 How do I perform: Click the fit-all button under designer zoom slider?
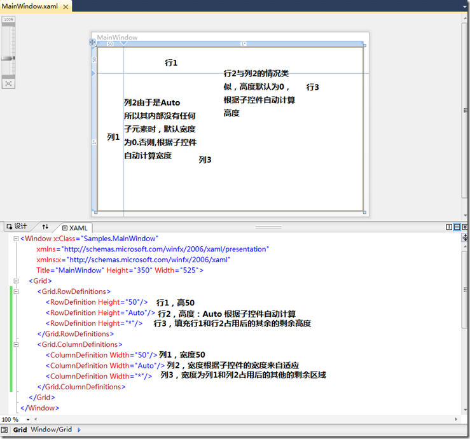8,83
